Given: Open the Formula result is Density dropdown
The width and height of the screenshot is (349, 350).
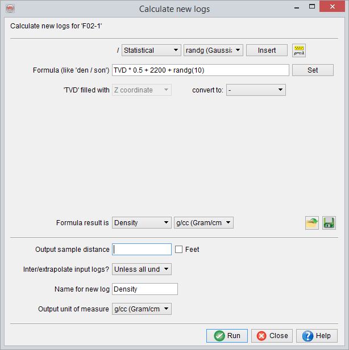Looking at the screenshot, I should click(142, 223).
